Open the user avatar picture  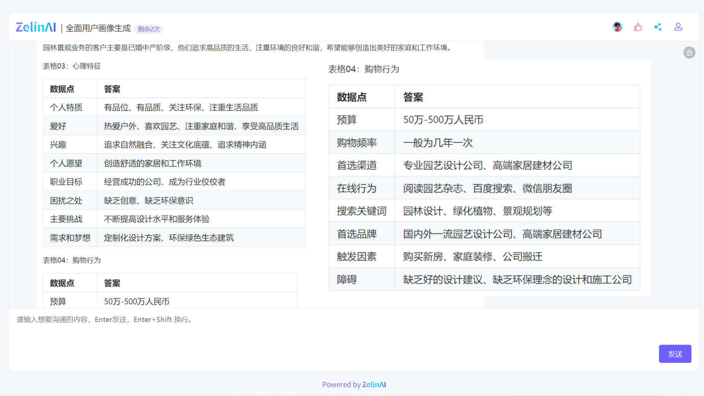[617, 27]
